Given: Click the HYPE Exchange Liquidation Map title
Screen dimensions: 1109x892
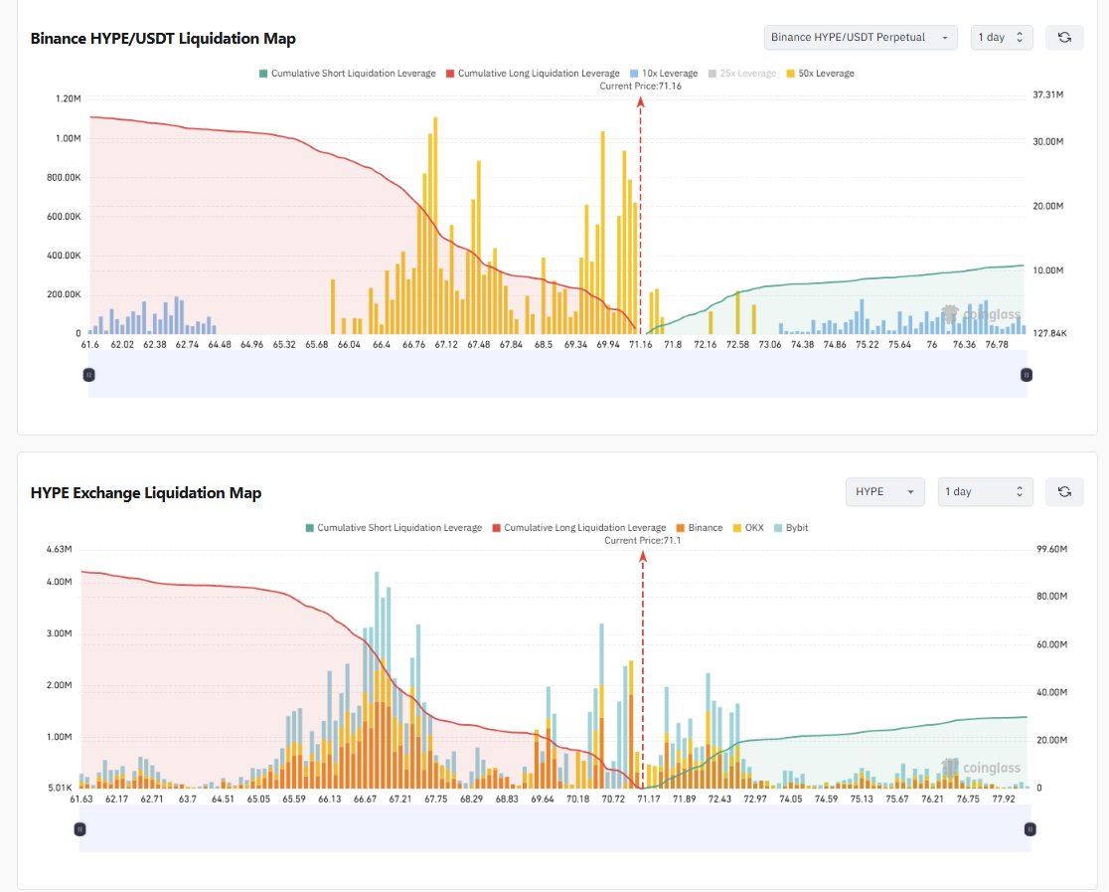Looking at the screenshot, I should (x=146, y=492).
